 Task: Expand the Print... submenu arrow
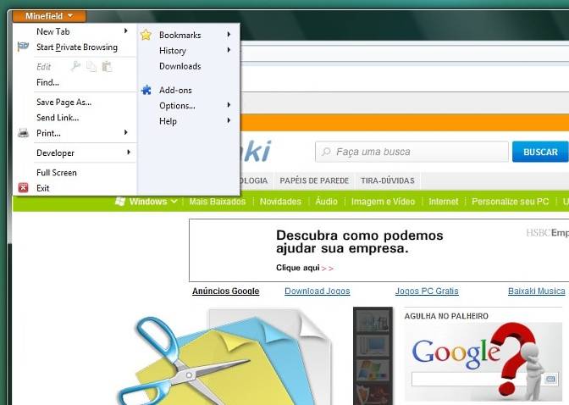(126, 132)
